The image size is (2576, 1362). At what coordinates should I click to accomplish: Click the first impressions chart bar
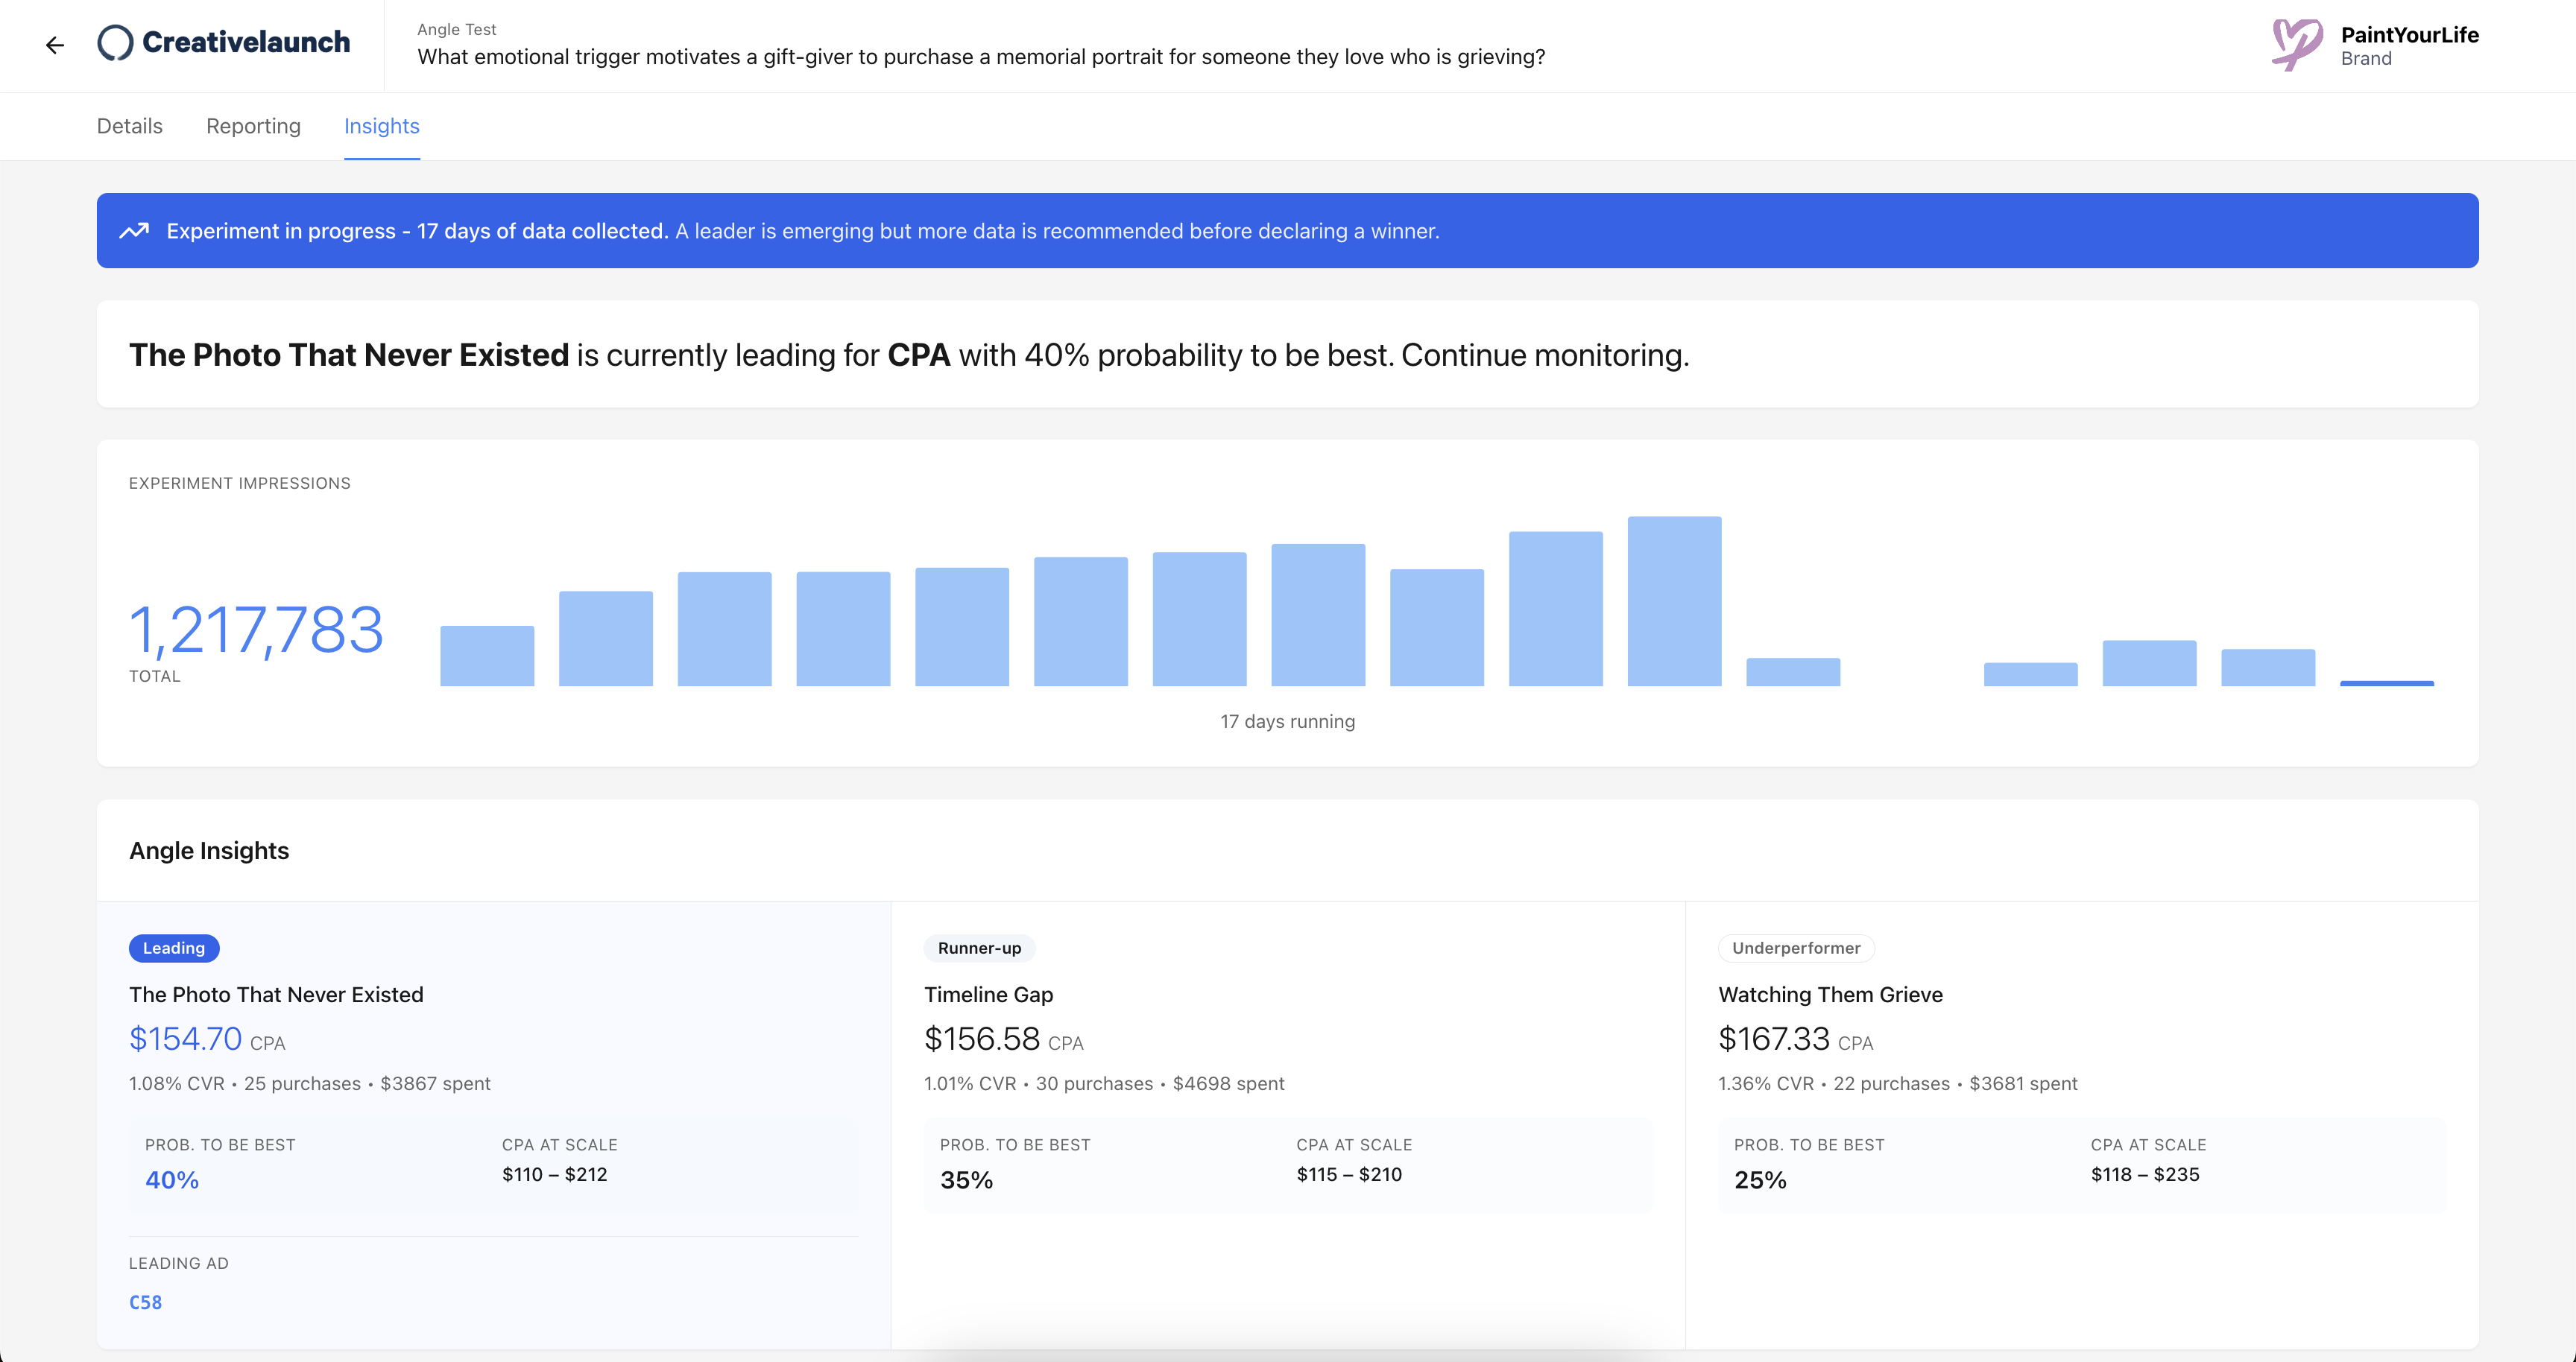pos(487,656)
